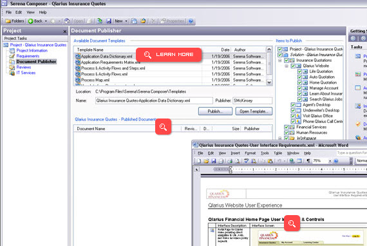Toggle the Financial Services checkbox
The width and height of the screenshot is (367, 246).
(x=287, y=127)
